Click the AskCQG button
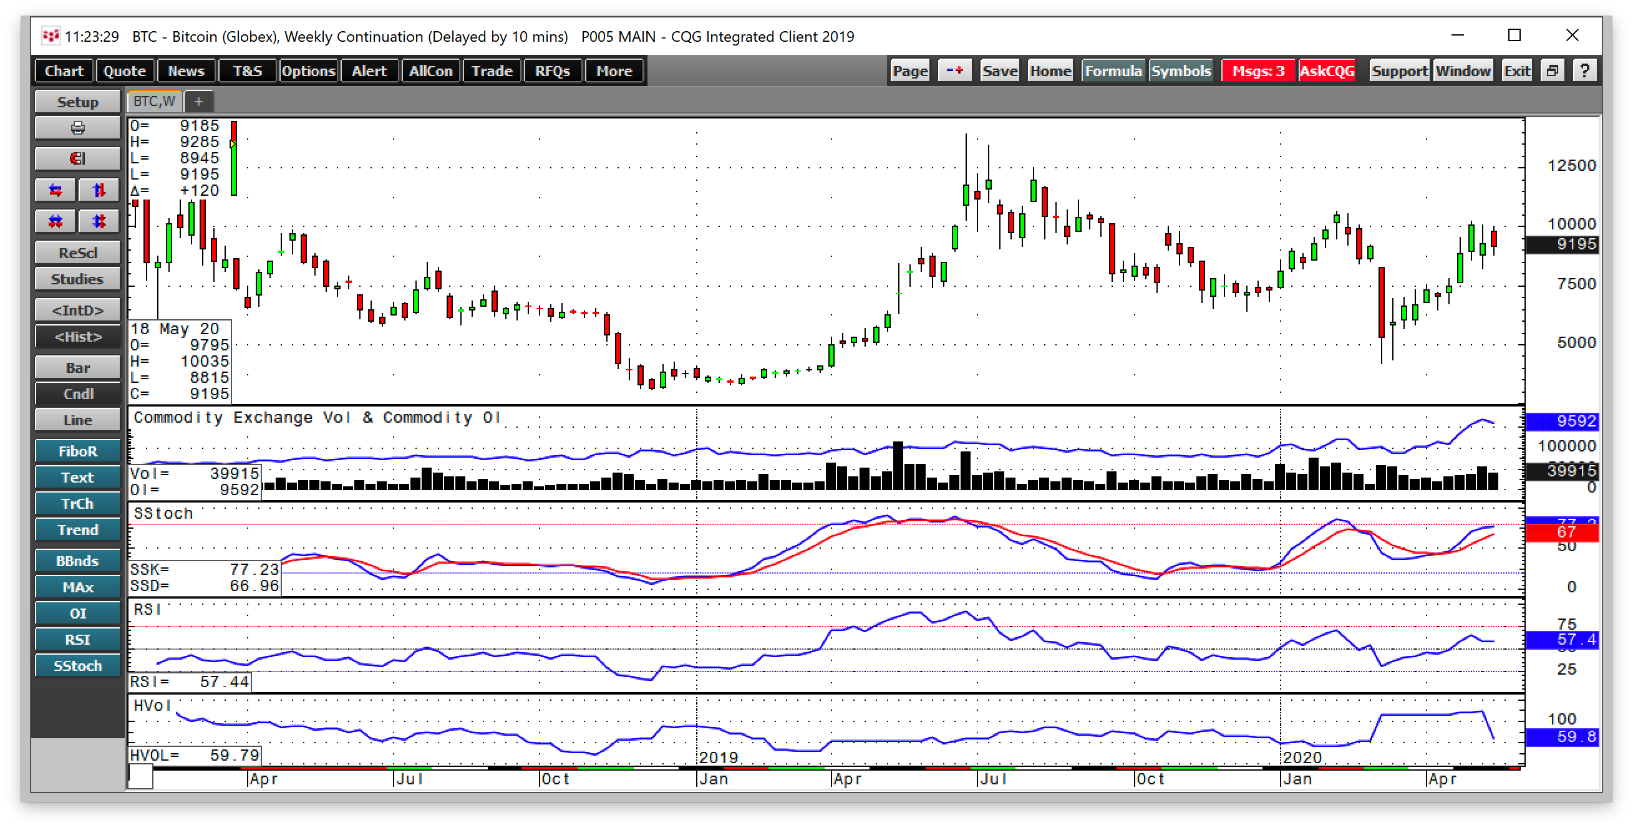Screen dimensions: 1633x828 click(x=1326, y=71)
